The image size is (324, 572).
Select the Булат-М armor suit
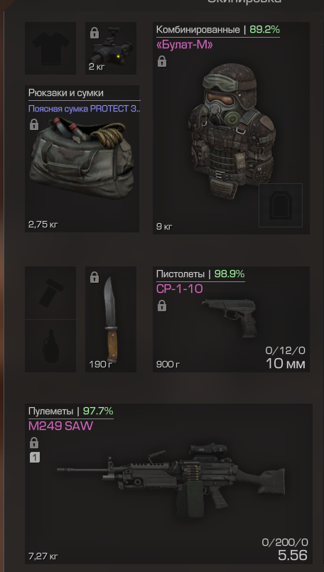pos(232,128)
